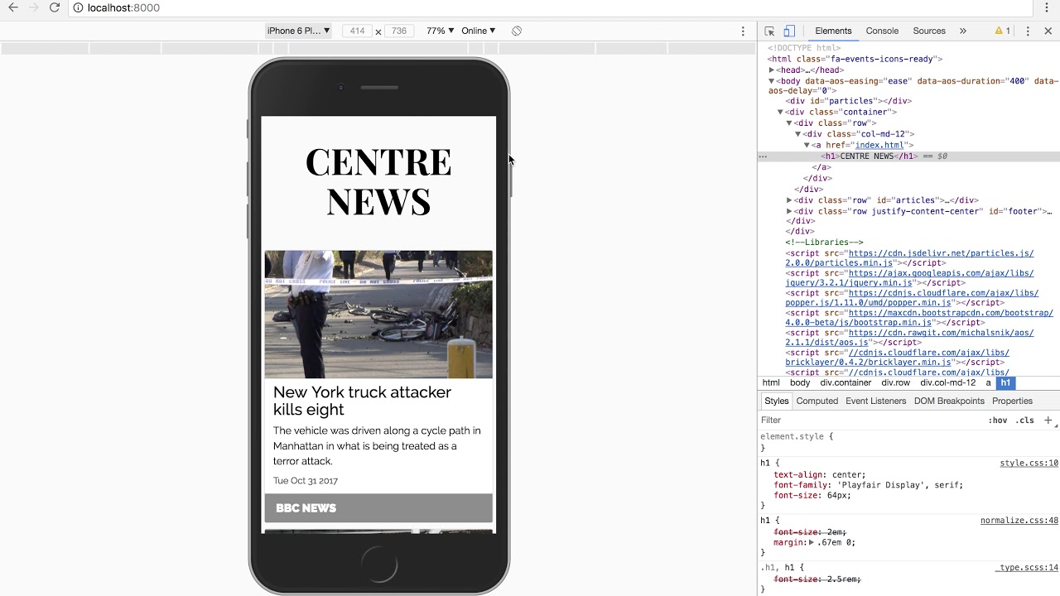The width and height of the screenshot is (1060, 596).
Task: Click html in the breadcrumb bar
Action: coord(771,383)
